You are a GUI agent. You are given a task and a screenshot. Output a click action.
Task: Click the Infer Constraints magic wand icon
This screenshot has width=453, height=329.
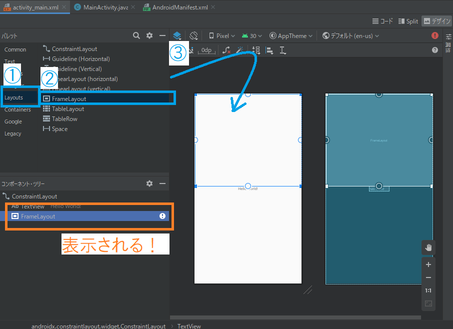tap(240, 50)
